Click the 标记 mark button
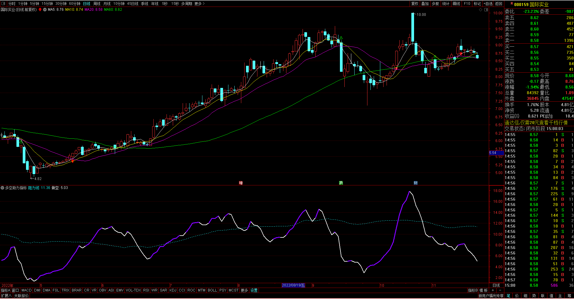Viewport: 574px width, 299px height. [x=477, y=4]
